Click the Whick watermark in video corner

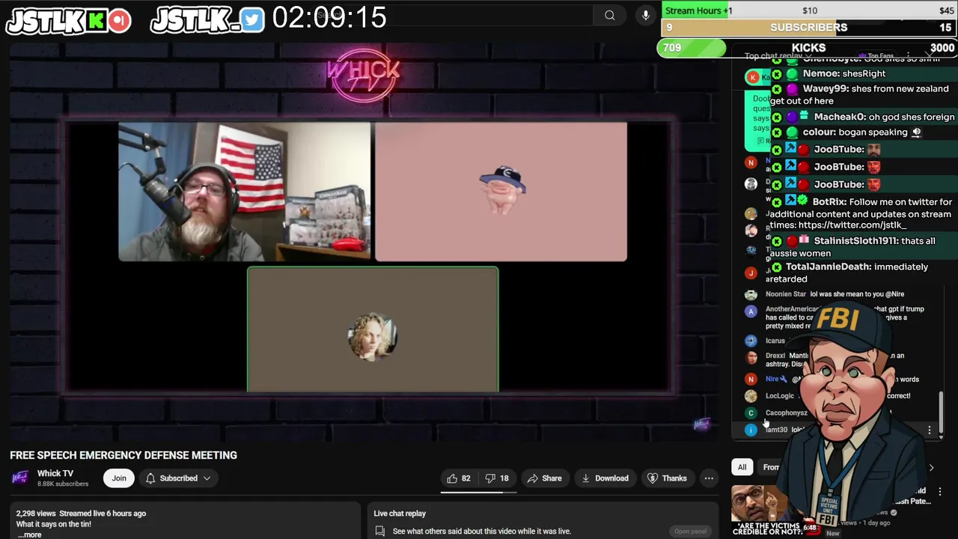coord(701,424)
